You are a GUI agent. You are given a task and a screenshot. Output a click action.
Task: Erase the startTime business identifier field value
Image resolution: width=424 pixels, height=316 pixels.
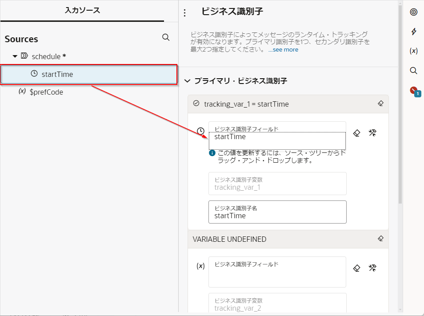[356, 133]
